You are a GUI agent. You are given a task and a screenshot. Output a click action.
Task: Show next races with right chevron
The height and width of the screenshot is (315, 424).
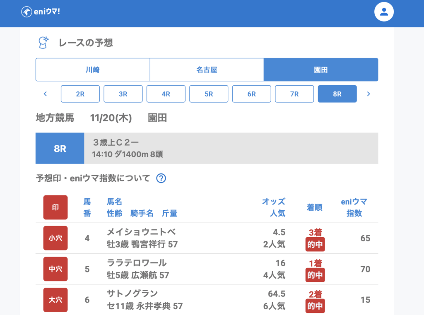[x=368, y=94]
